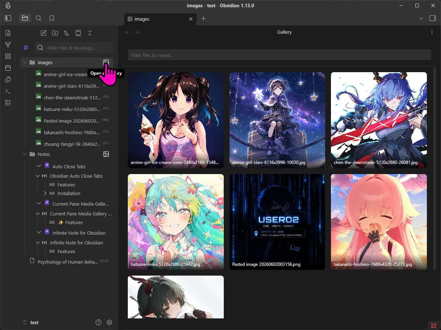The width and height of the screenshot is (441, 330).
Task: Collapse Infinite Note for Obsidian H1 heading
Action: (38, 243)
